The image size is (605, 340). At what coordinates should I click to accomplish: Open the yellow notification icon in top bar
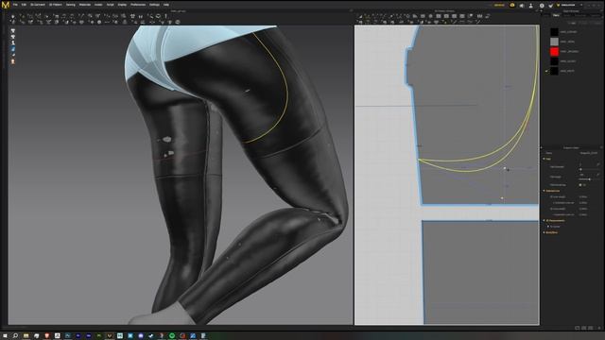tap(512, 5)
